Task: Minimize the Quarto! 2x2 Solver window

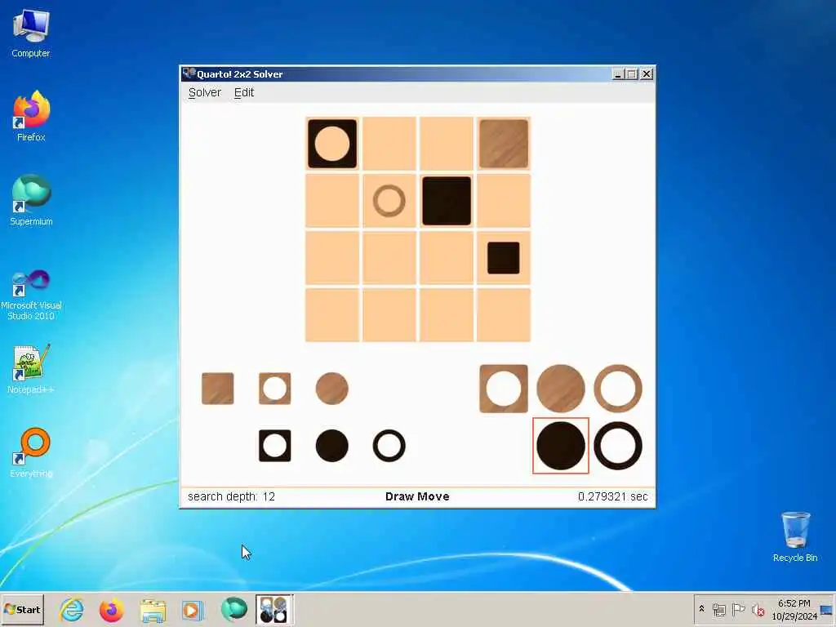Action: point(617,74)
